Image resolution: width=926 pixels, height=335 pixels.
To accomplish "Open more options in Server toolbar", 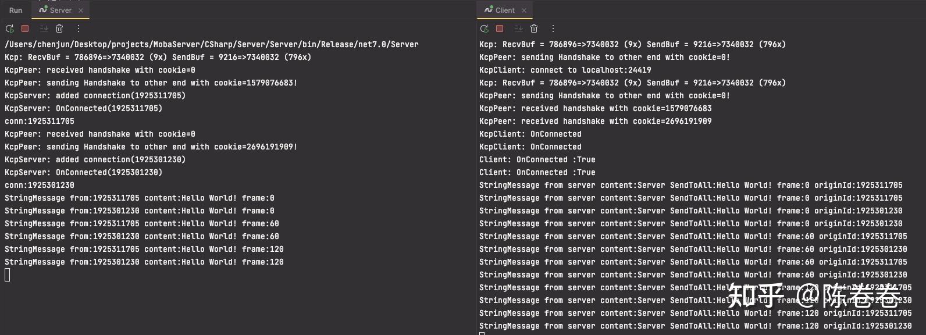I will tap(79, 28).
